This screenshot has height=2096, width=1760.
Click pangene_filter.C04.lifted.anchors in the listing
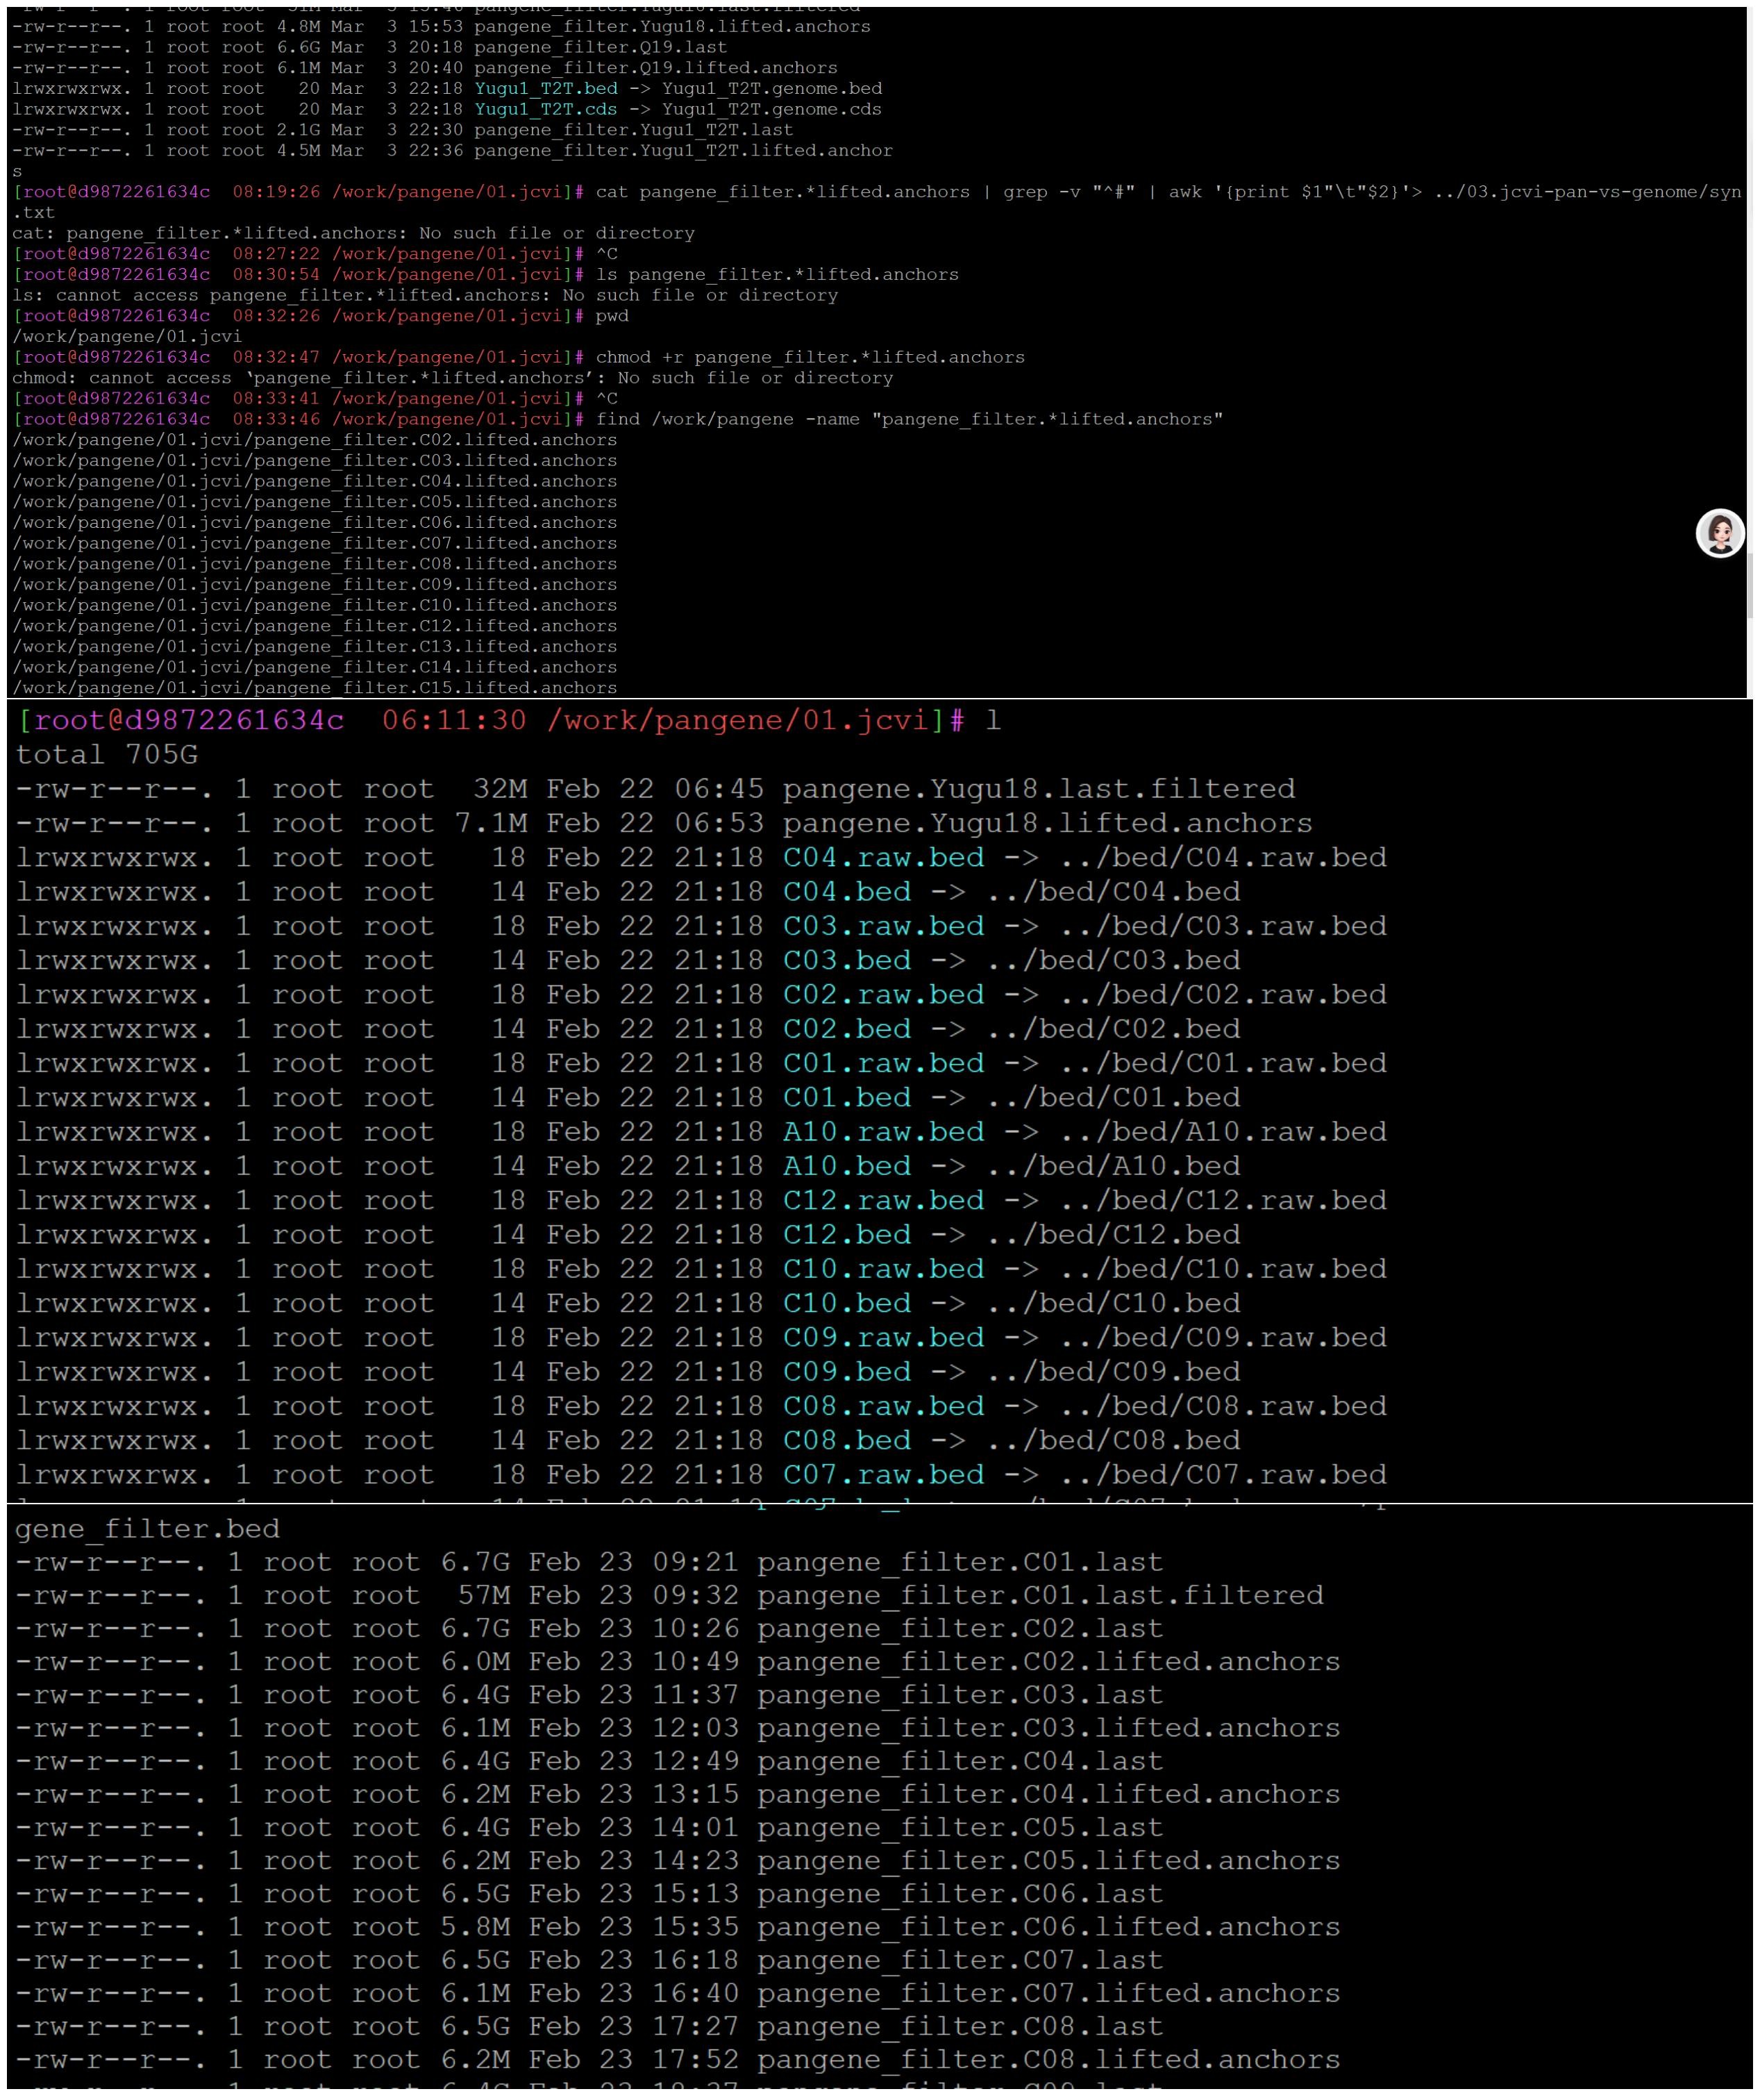(1048, 1795)
